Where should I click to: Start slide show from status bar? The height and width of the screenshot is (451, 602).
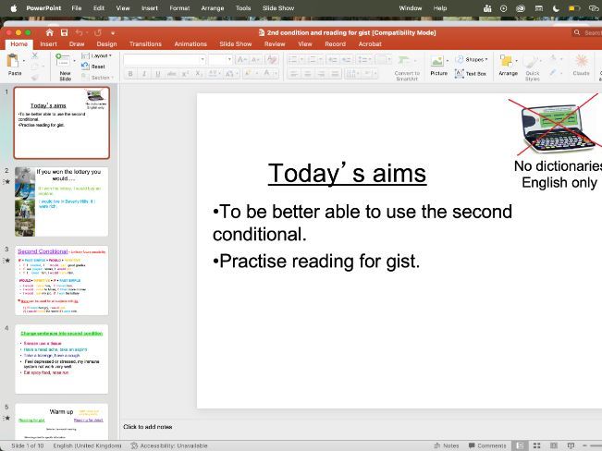coord(571,445)
